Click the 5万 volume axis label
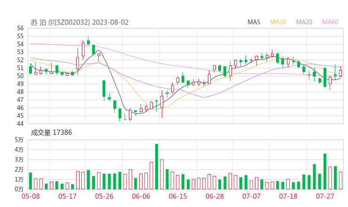The height and width of the screenshot is (207, 348). pyautogui.click(x=19, y=140)
